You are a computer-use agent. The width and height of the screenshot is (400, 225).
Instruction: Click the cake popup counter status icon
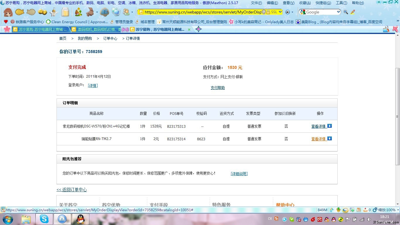(x=365, y=210)
